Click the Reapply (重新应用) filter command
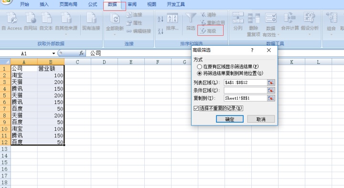 coord(213,22)
